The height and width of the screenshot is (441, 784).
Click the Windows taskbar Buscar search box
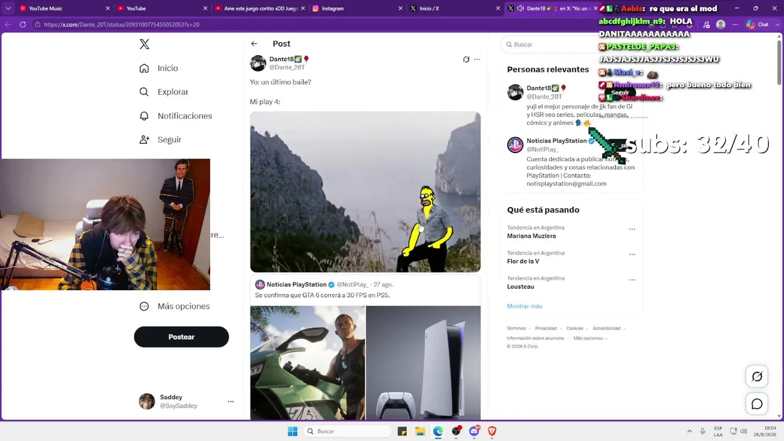347,431
